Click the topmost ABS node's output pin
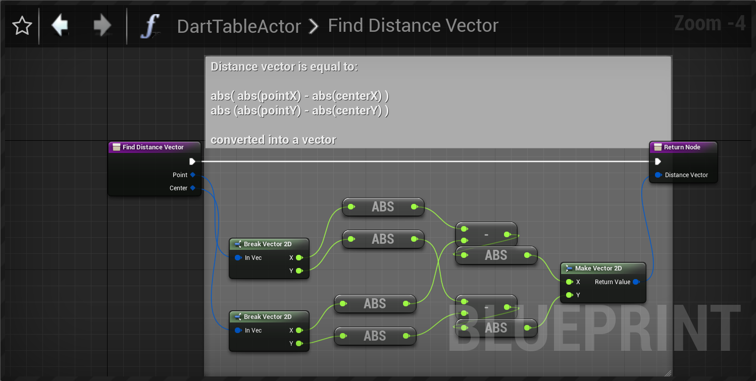The height and width of the screenshot is (381, 756). click(415, 207)
